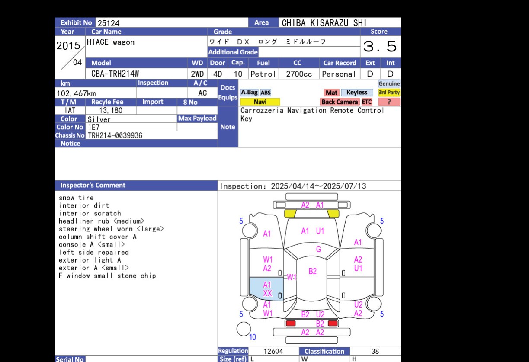Click the B2 mark on the roof center
Screen dimensions: 529x362
pyautogui.click(x=313, y=272)
